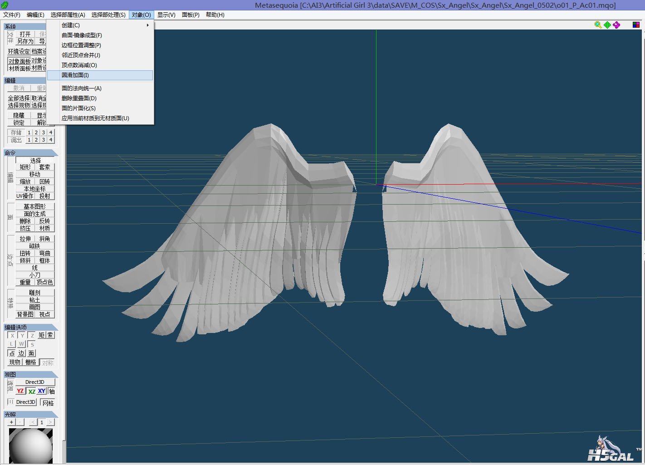
Task: Click the yellow magnifier zoom view icon
Action: coord(598,25)
